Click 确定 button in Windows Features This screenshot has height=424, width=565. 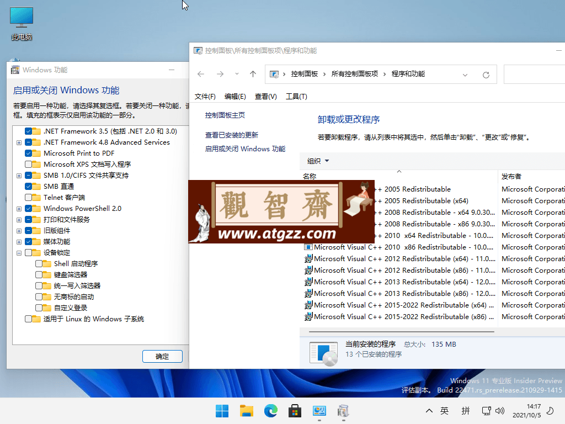tap(162, 356)
